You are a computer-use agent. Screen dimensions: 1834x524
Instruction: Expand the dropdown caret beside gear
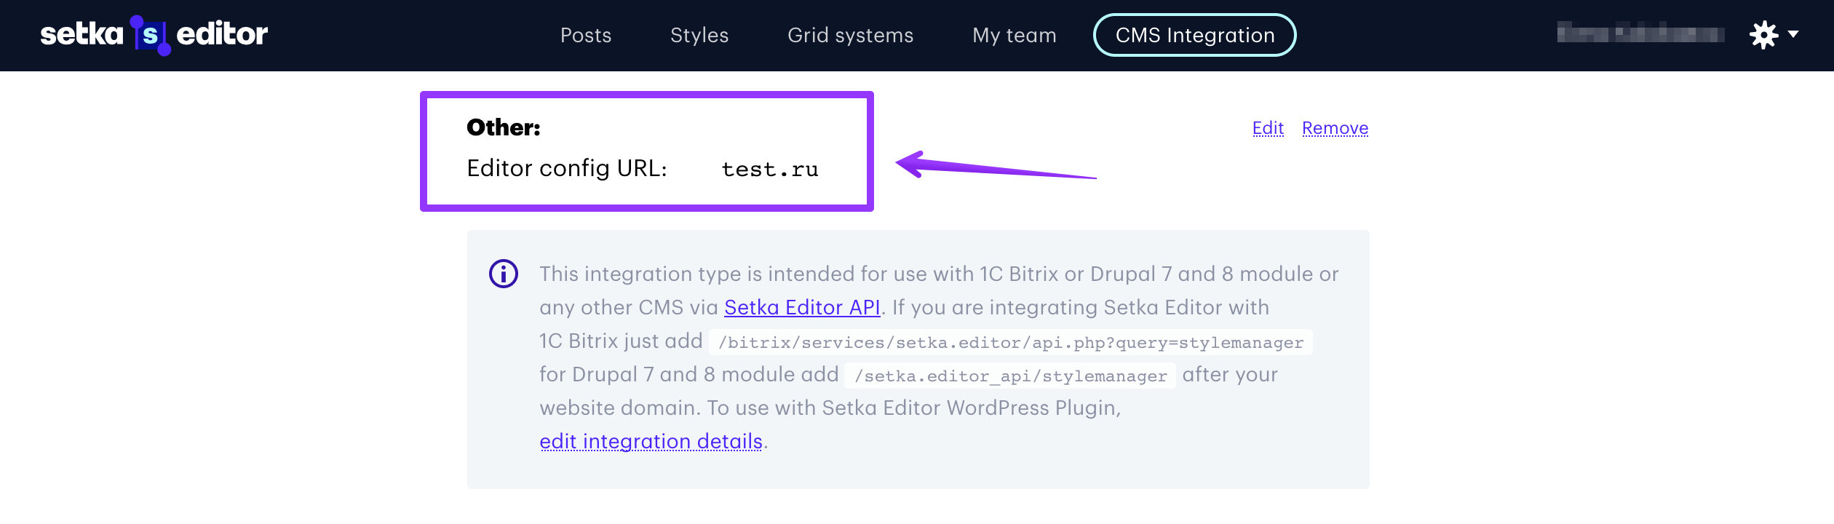click(1793, 34)
